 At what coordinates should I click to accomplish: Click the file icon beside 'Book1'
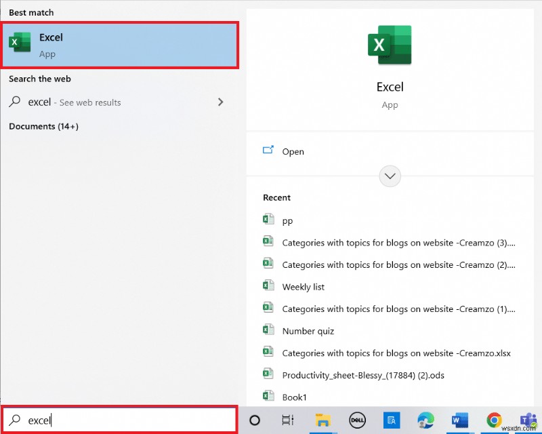coord(268,395)
